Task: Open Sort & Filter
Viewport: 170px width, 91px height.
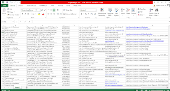Action: pos(151,12)
